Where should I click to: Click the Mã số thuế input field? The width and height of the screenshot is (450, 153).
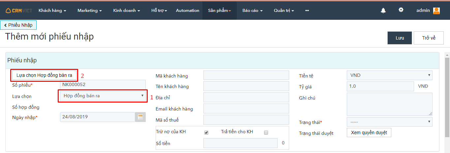tap(246, 120)
